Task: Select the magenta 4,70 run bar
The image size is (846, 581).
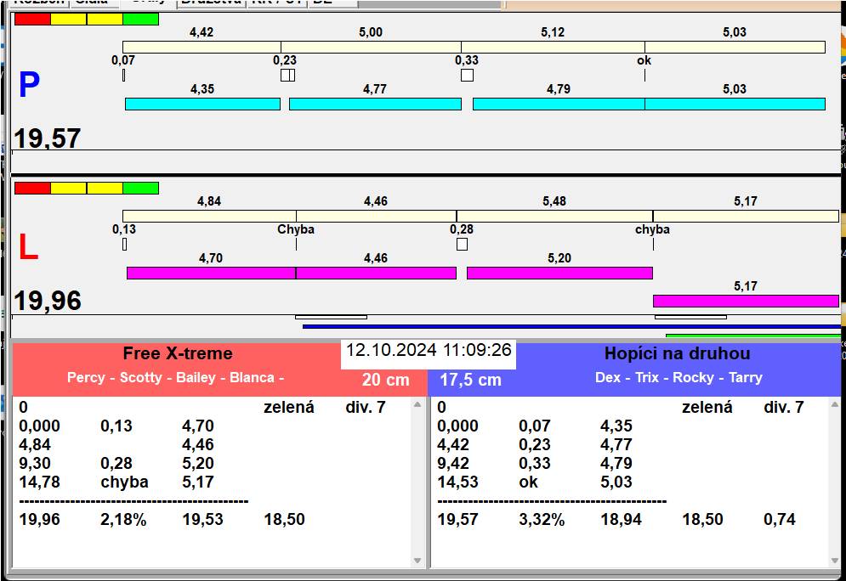Action: (211, 273)
